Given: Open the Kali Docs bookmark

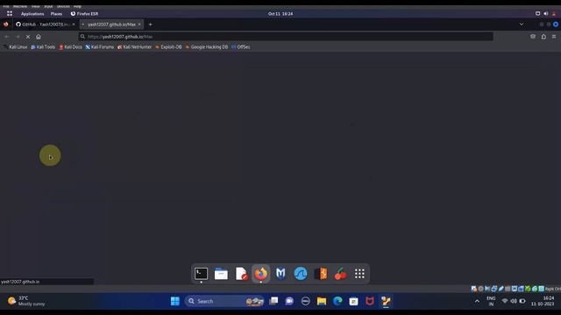Looking at the screenshot, I should [x=70, y=46].
